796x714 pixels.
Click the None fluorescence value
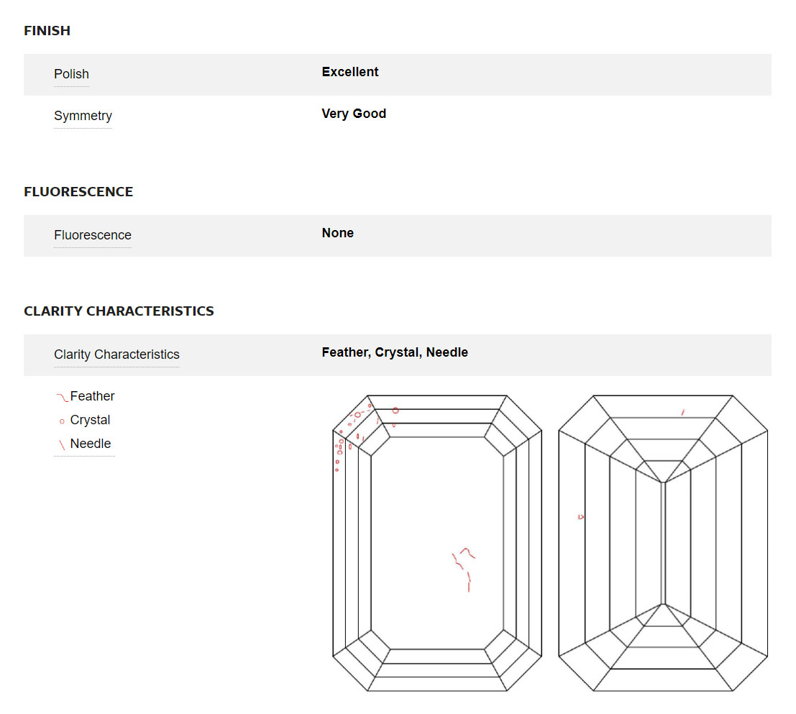click(x=337, y=233)
